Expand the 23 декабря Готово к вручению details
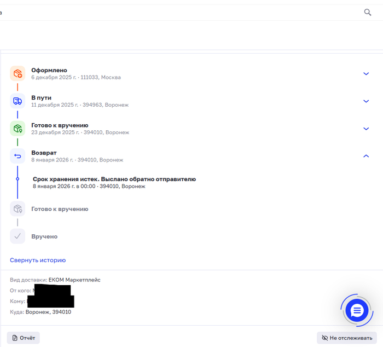The width and height of the screenshot is (383, 347). (x=366, y=129)
